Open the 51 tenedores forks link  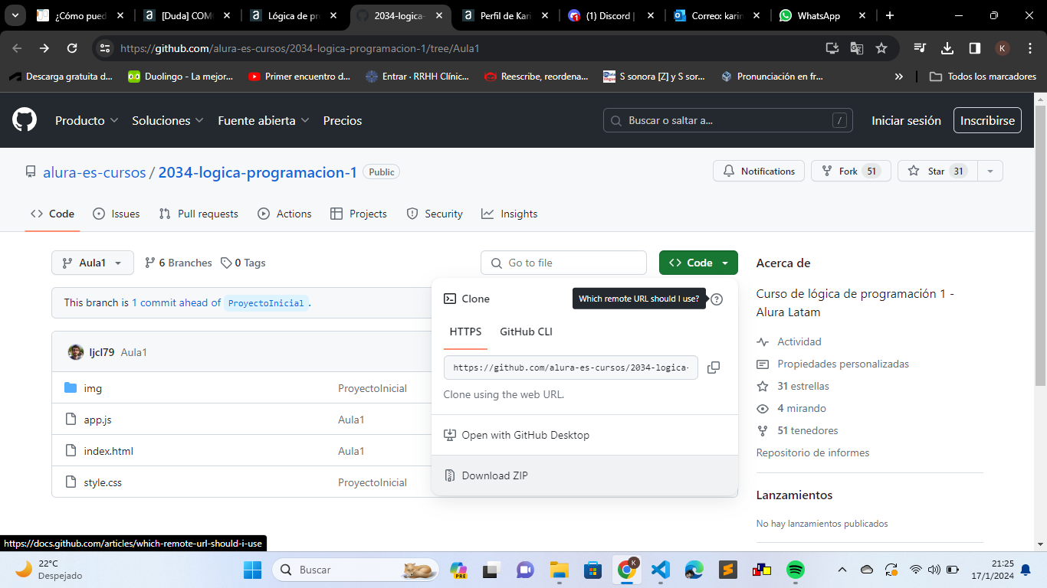[x=797, y=430]
